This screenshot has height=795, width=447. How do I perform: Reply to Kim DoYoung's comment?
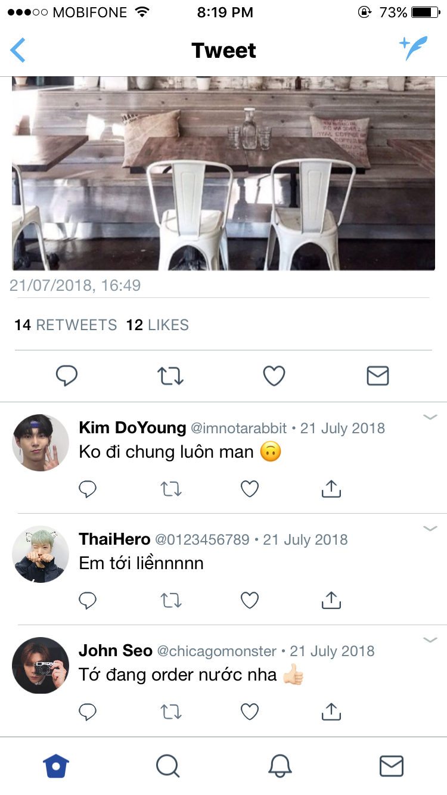point(88,489)
